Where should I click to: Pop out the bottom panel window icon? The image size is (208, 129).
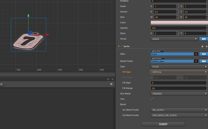click(108, 79)
